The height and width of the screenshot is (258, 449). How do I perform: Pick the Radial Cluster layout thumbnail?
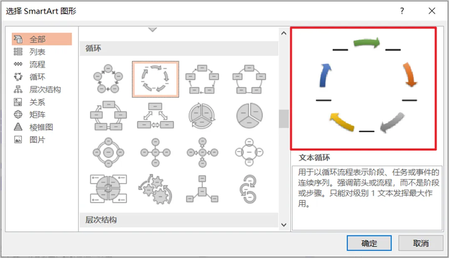(202, 189)
